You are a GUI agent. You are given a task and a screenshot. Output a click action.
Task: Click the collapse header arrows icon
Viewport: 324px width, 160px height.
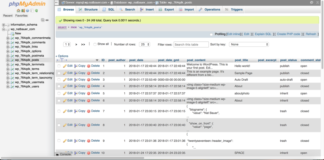[x=317, y=3]
